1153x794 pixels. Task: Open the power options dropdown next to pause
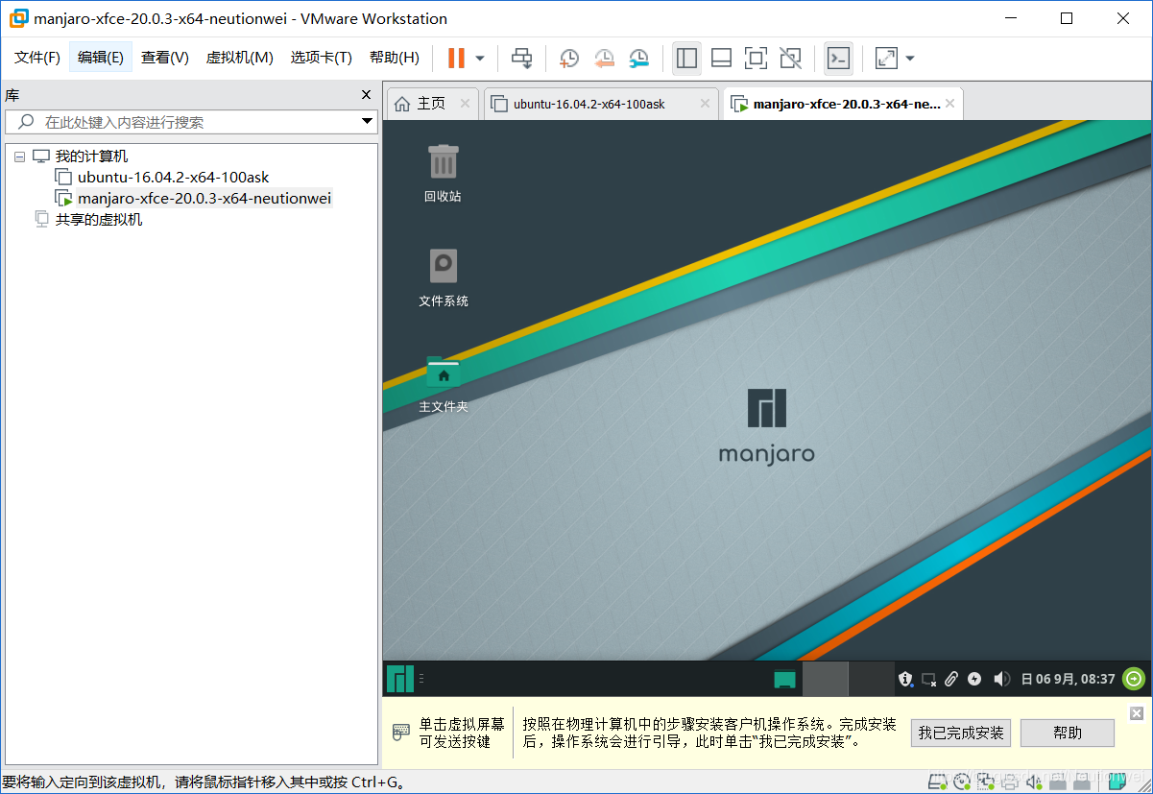pos(480,59)
